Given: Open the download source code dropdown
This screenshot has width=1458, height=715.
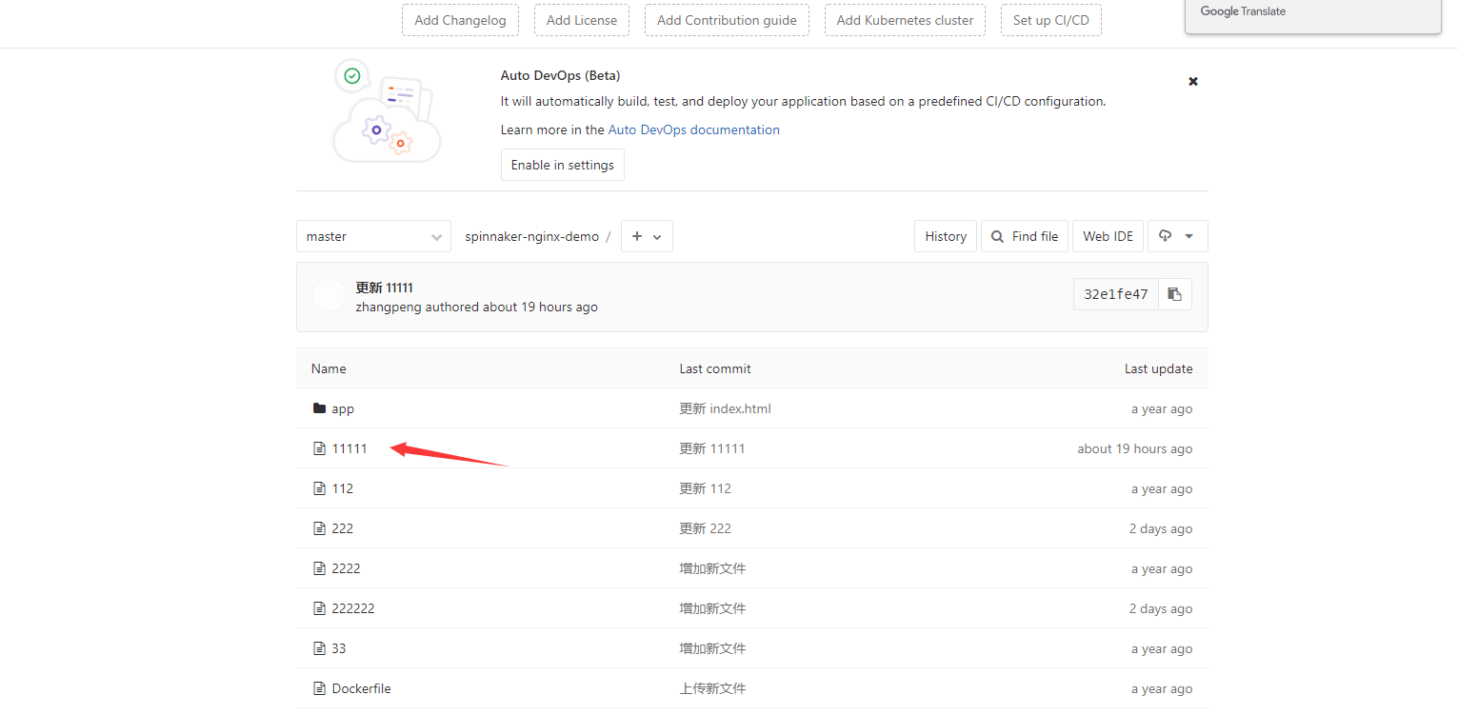Looking at the screenshot, I should coord(1177,236).
